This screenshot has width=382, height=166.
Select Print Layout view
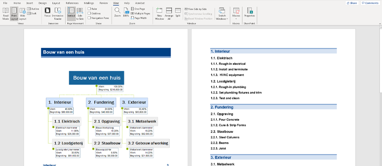click(14, 13)
